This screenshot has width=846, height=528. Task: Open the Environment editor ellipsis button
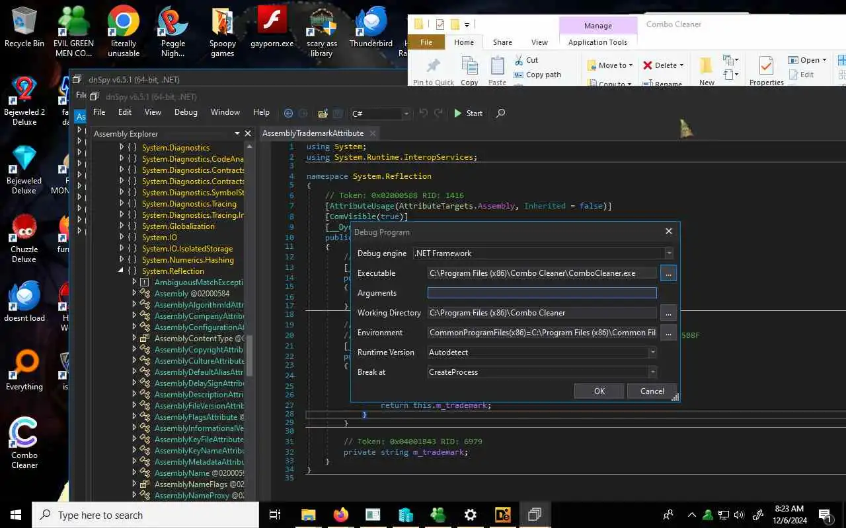coord(668,333)
